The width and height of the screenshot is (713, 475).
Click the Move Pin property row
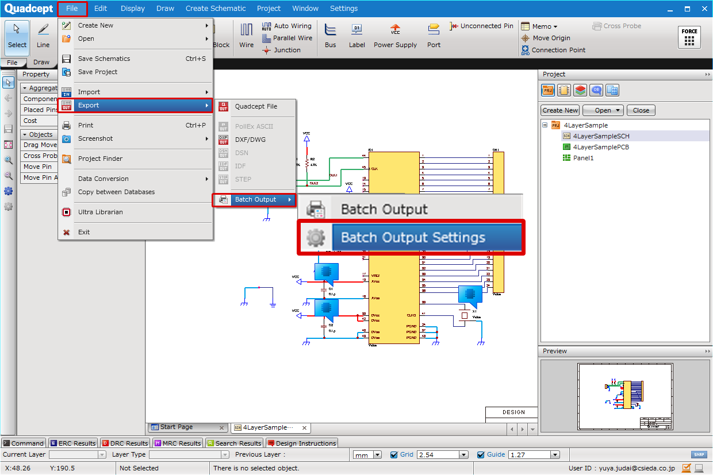(x=40, y=167)
